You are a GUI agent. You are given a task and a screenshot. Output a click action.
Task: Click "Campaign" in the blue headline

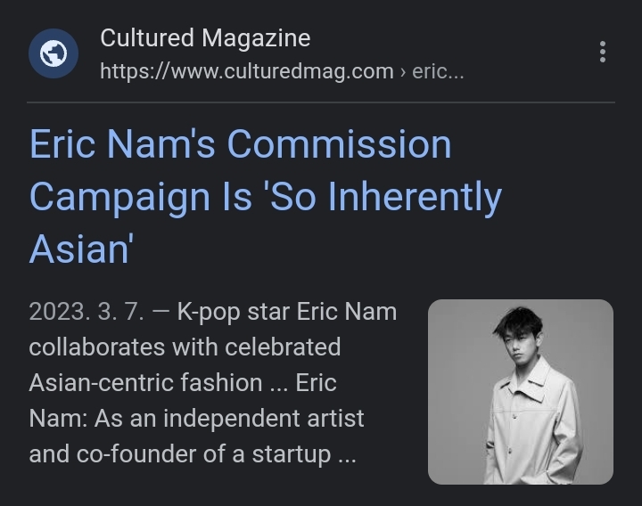coord(129,197)
